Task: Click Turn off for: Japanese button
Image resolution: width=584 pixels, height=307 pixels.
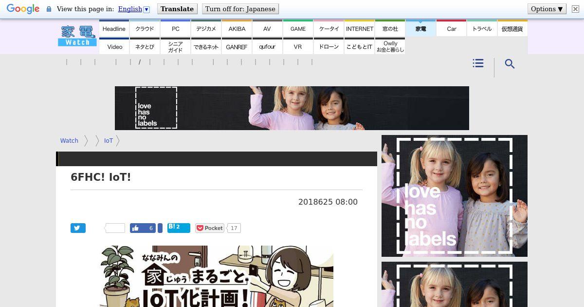Action: pos(240,9)
